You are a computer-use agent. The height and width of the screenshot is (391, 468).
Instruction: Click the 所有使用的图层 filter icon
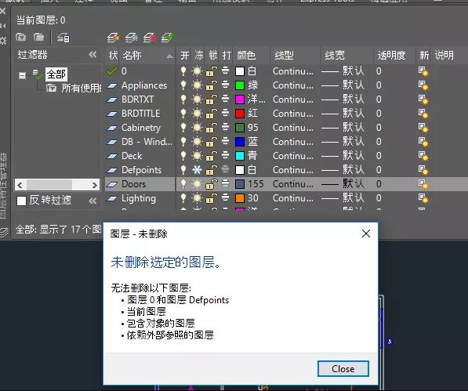(x=51, y=89)
